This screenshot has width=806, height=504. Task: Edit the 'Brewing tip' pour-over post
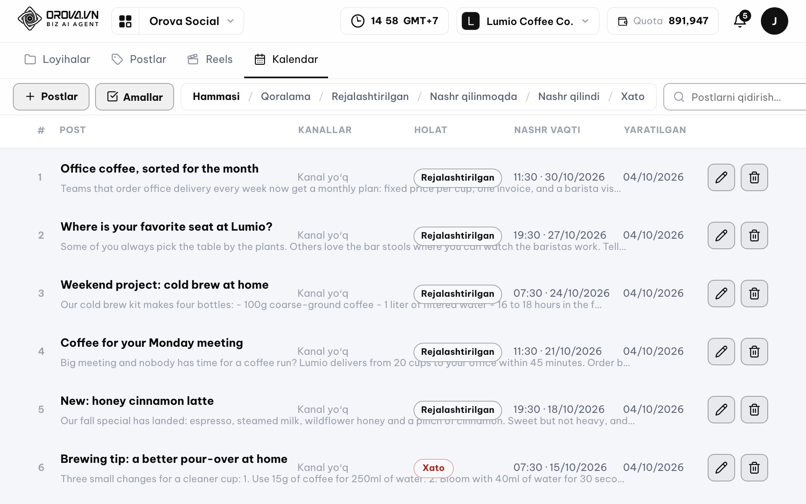(721, 468)
